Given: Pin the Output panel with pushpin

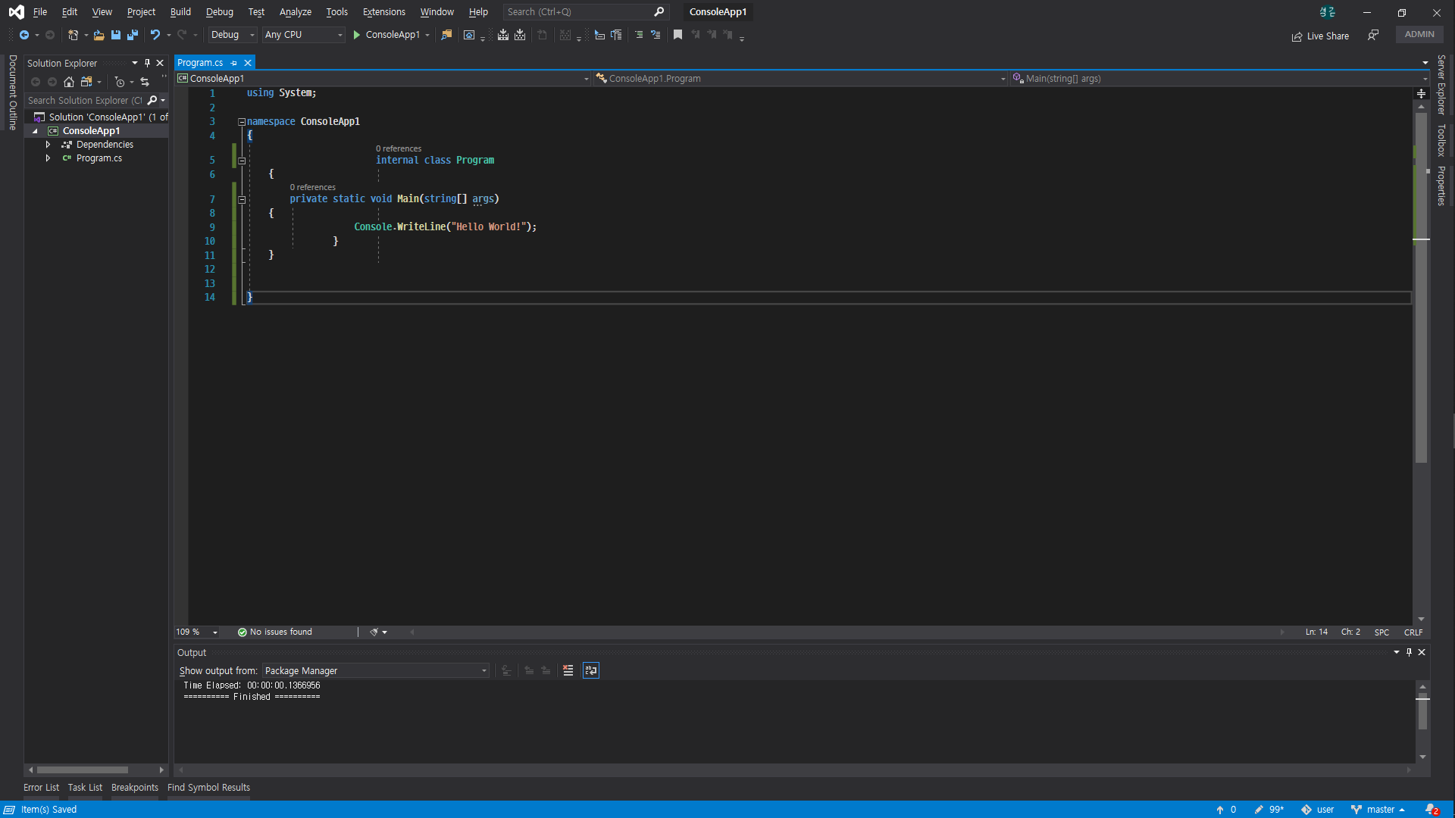Looking at the screenshot, I should pyautogui.click(x=1409, y=652).
